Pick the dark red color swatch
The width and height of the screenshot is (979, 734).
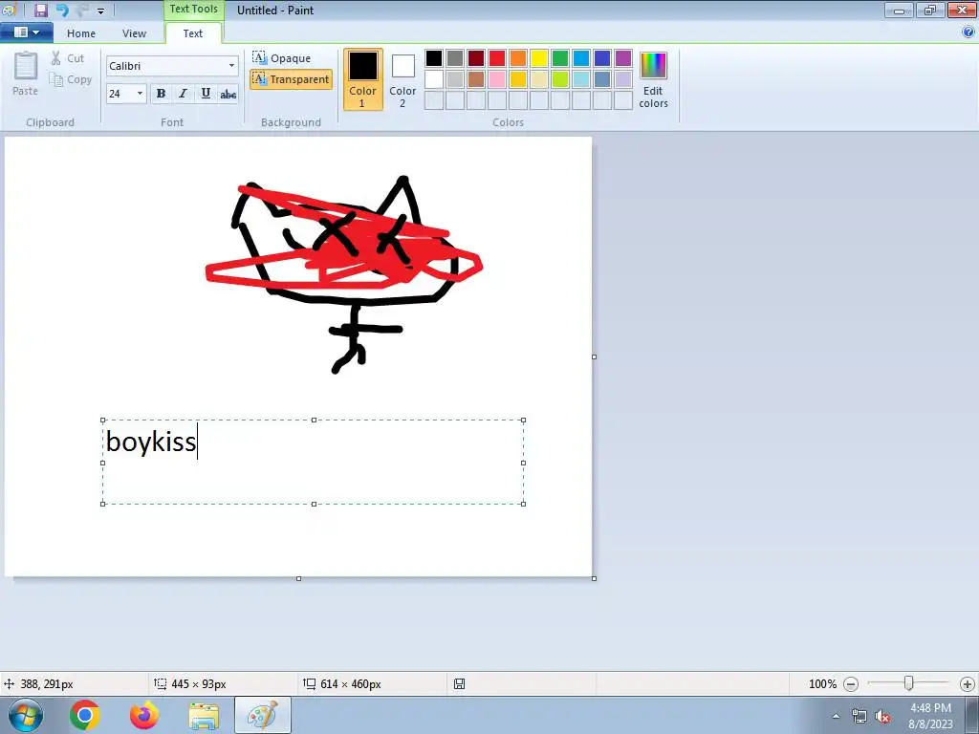[x=476, y=58]
